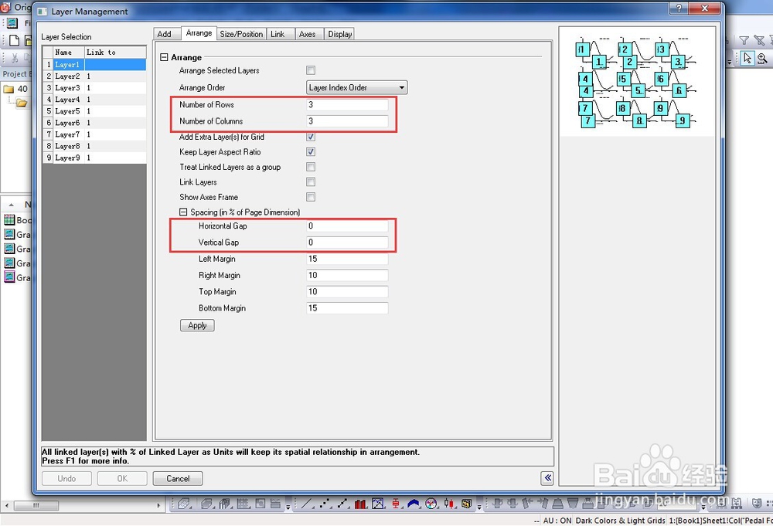Uncheck Add Extra Layer(s) for Grid

coord(311,137)
